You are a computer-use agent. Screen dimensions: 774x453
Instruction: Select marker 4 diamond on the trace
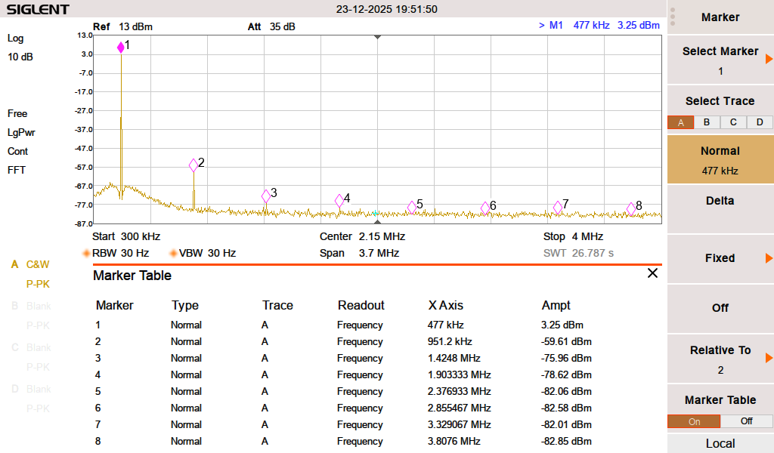tap(339, 201)
